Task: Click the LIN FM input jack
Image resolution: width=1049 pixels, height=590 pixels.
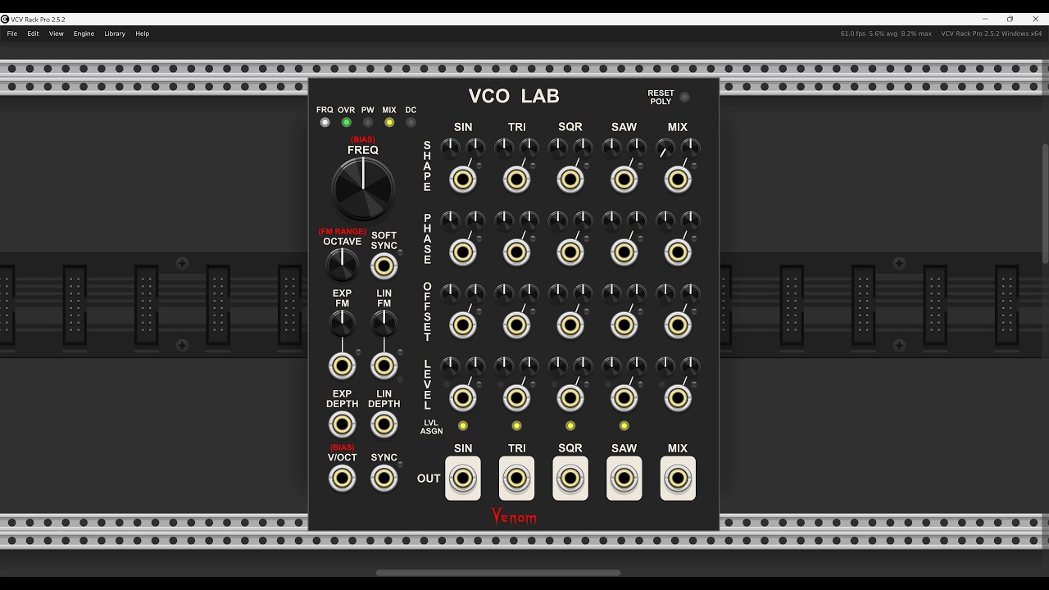Action: (384, 365)
